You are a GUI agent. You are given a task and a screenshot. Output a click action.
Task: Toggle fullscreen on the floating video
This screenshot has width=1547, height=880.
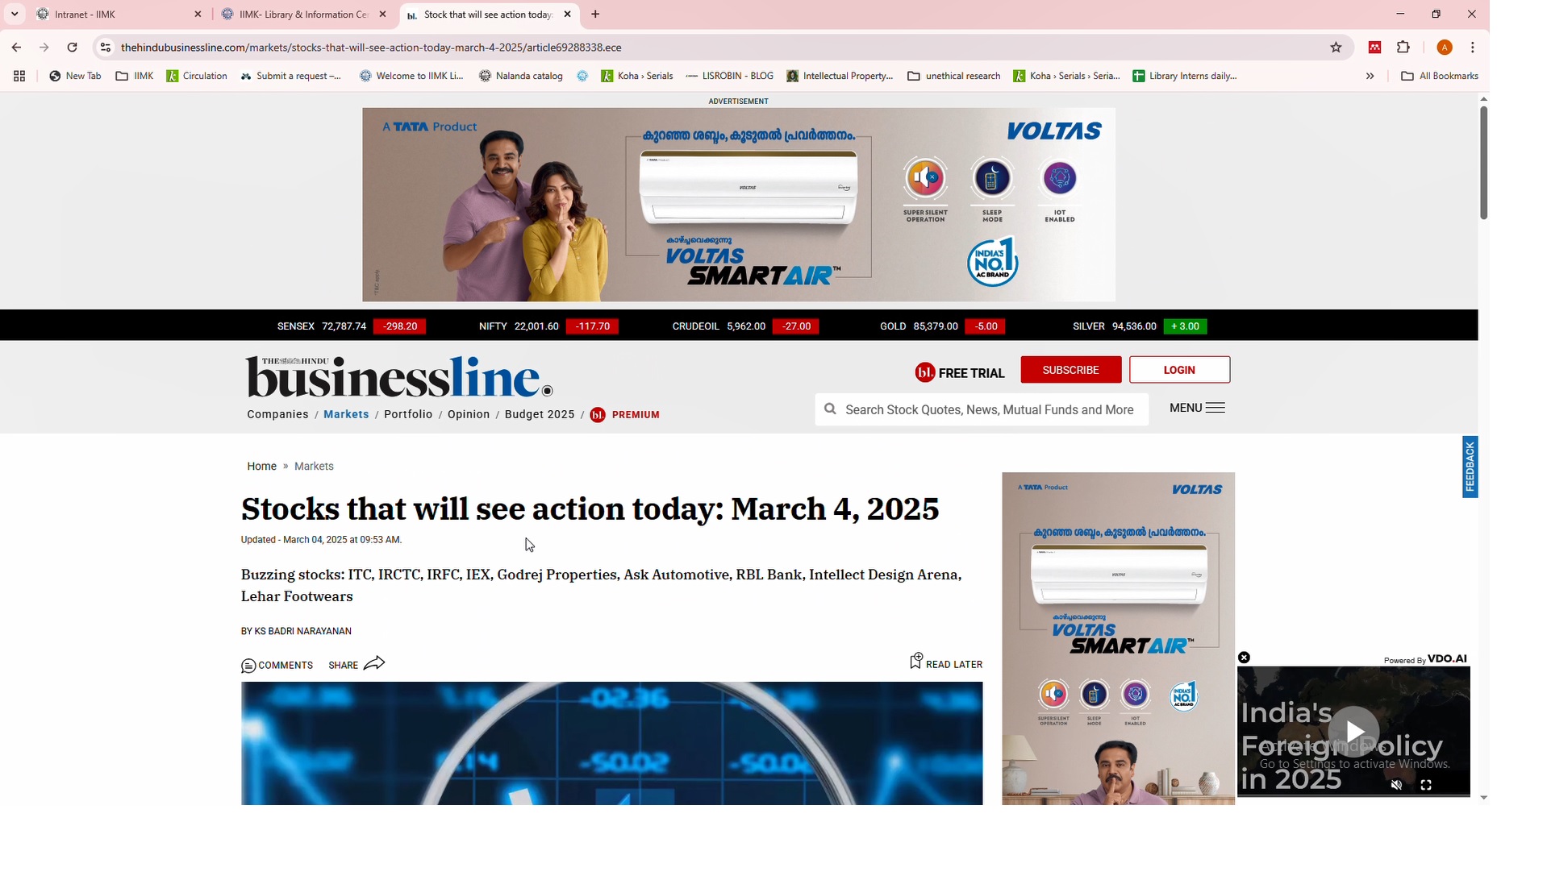pos(1426,785)
